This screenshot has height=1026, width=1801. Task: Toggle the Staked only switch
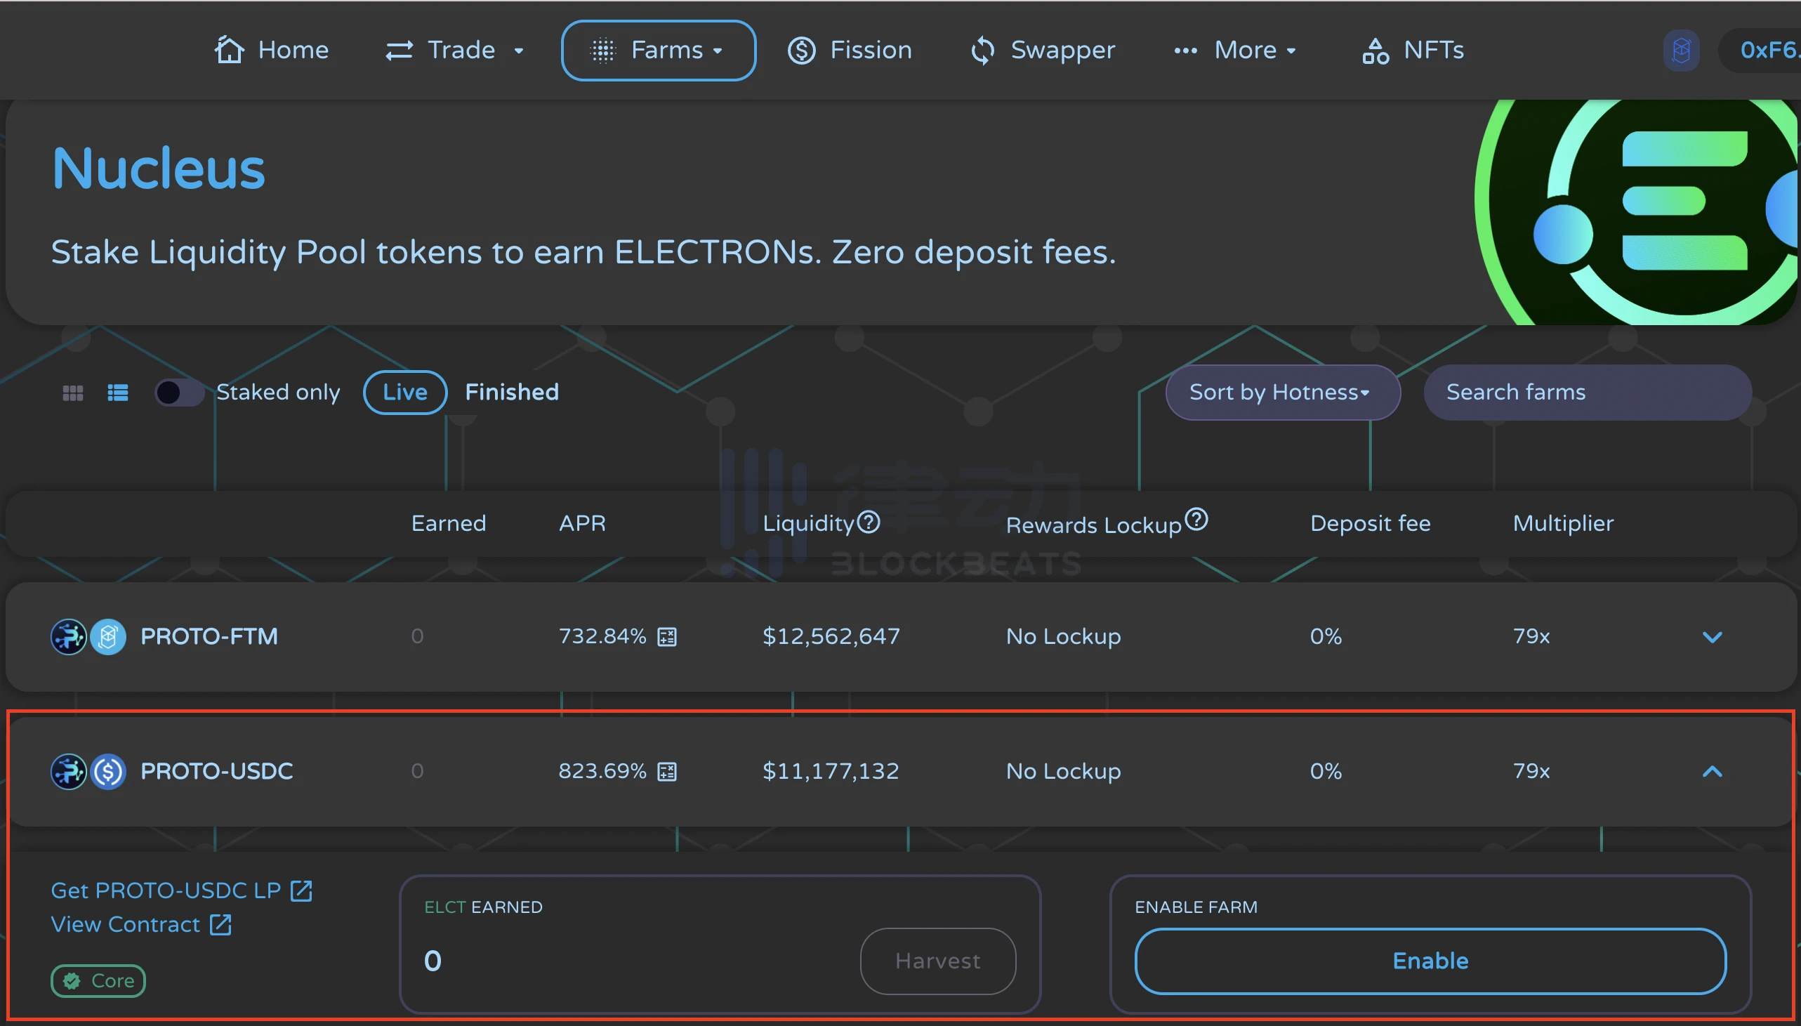(x=179, y=393)
